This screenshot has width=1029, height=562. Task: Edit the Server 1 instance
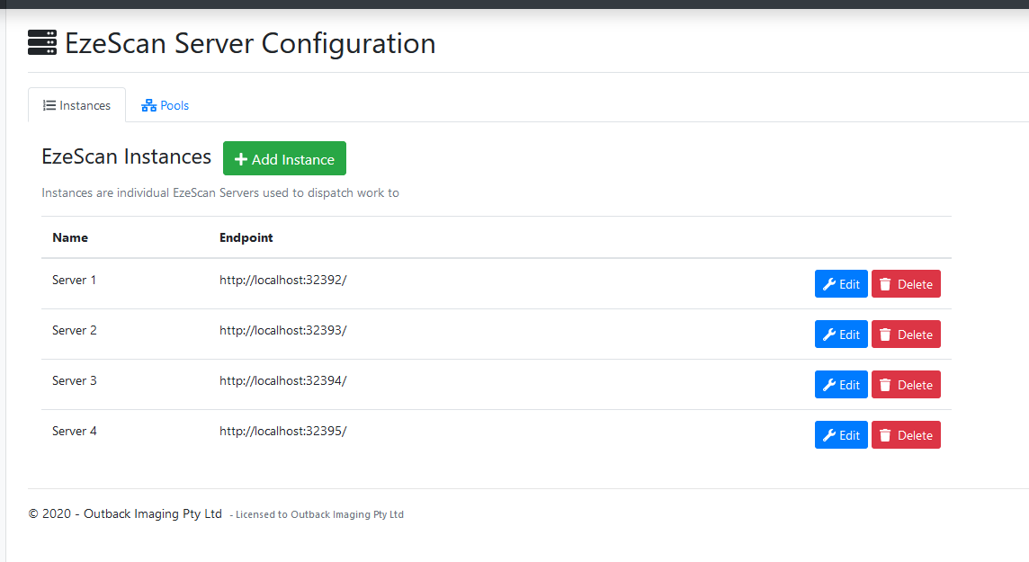pyautogui.click(x=841, y=284)
